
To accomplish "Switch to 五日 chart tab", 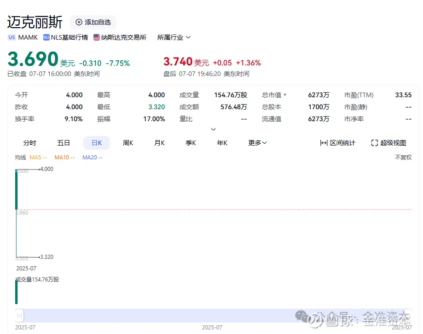I will click(x=64, y=143).
